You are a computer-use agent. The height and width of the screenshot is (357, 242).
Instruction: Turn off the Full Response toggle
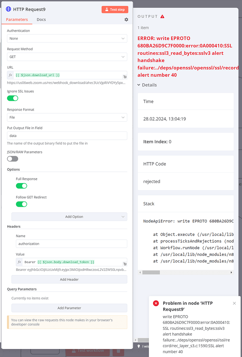point(22,186)
